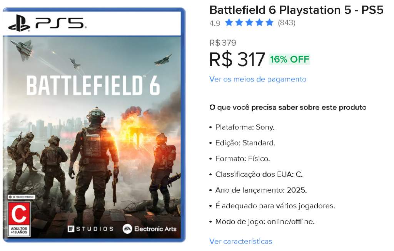This screenshot has height=251, width=394.
Task: Click the Battlefield 6 Playstation 5 product title
Action: [x=296, y=10]
